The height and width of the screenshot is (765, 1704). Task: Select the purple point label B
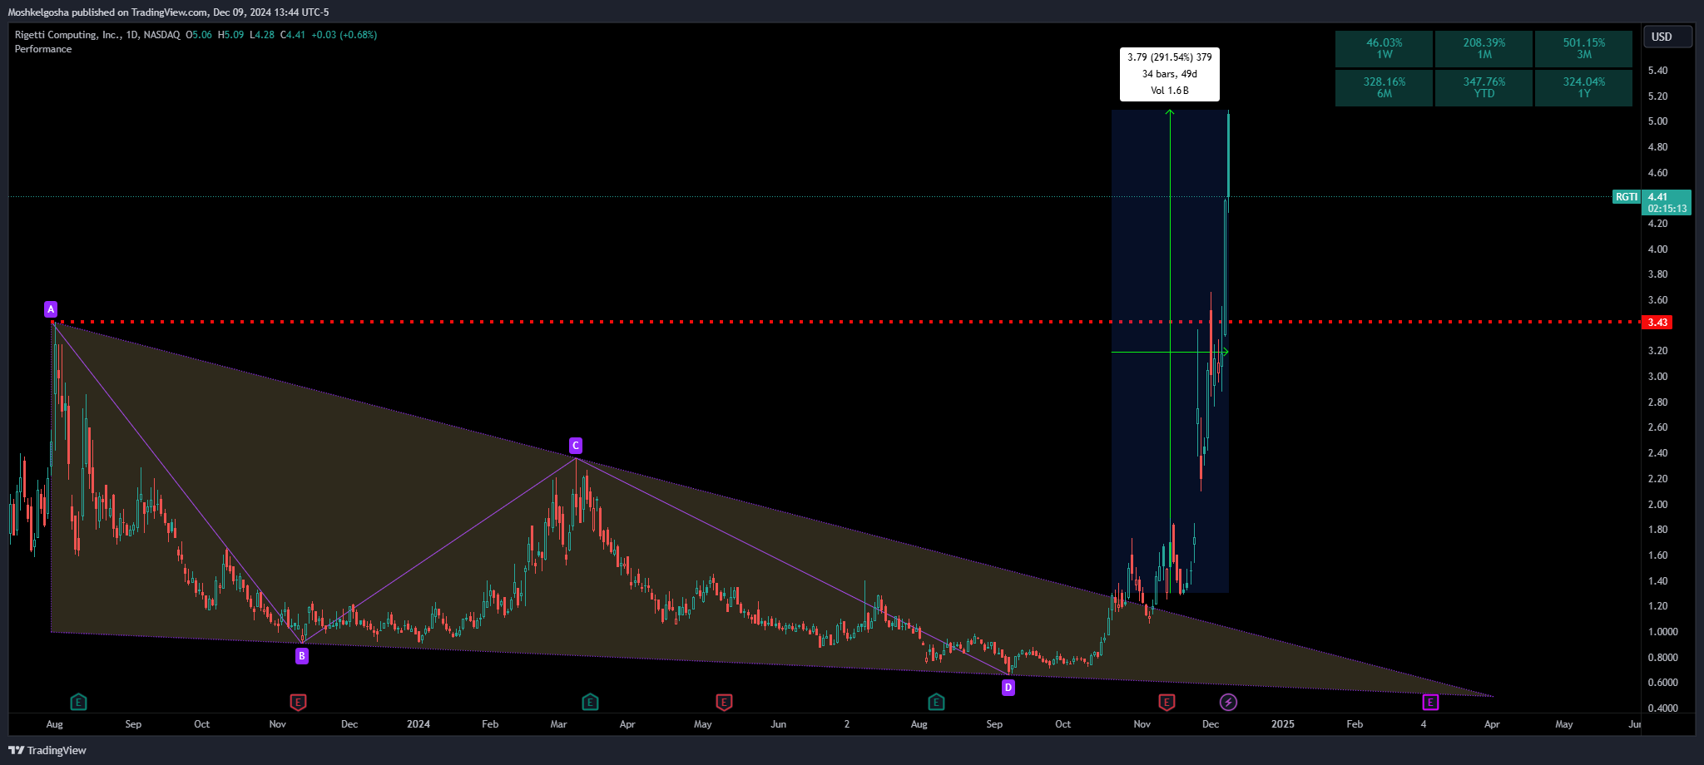coord(302,656)
